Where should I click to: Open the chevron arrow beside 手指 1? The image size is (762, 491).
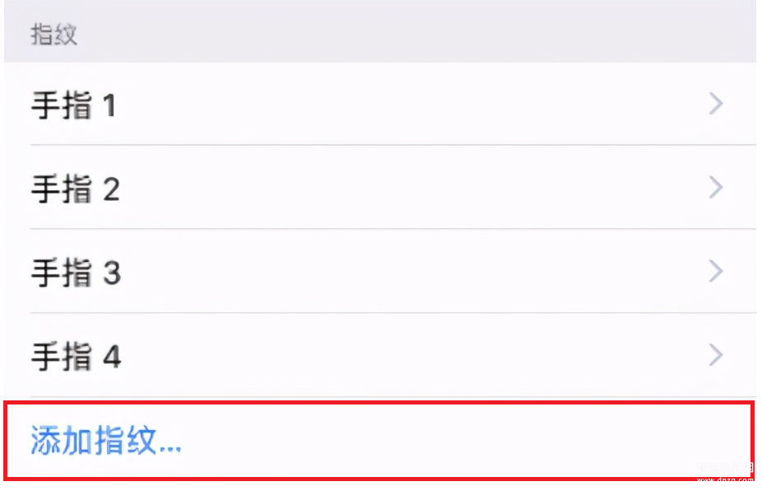(716, 103)
